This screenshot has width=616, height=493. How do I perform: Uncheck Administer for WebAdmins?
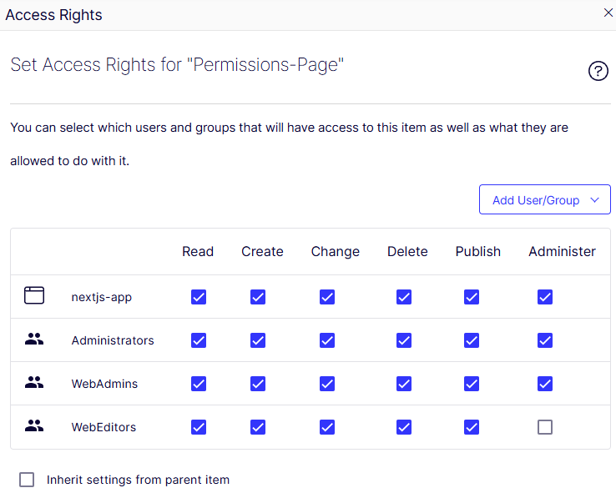pyautogui.click(x=545, y=384)
